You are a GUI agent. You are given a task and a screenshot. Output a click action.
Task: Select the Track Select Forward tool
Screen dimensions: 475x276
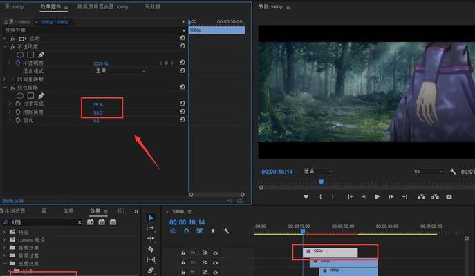tap(151, 228)
